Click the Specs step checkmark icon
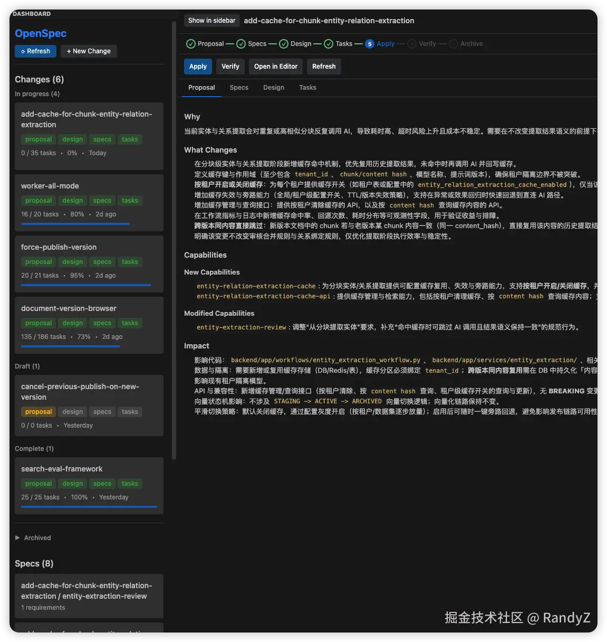607x642 pixels. tap(241, 44)
